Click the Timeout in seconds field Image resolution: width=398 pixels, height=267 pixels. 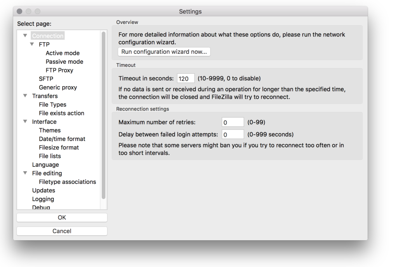(x=185, y=78)
